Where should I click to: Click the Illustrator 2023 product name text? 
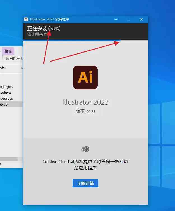coord(85,102)
